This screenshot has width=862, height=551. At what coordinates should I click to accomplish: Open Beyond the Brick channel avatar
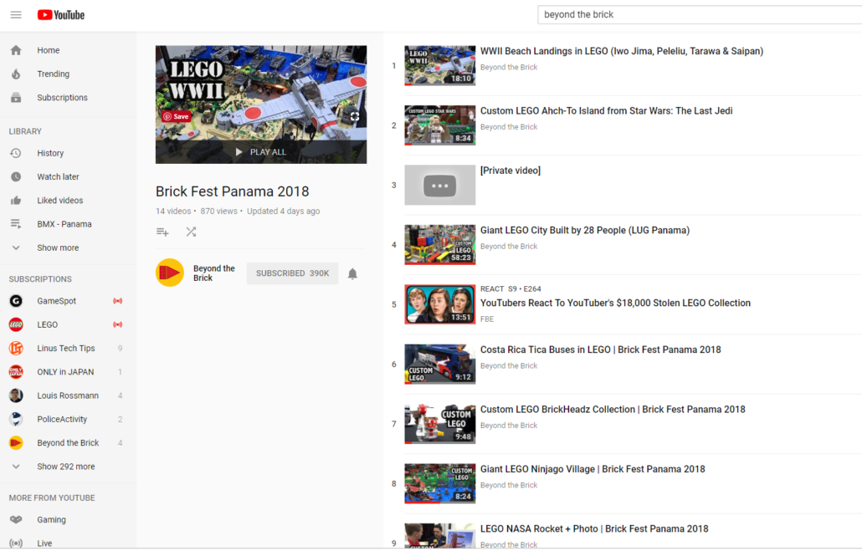pos(170,273)
